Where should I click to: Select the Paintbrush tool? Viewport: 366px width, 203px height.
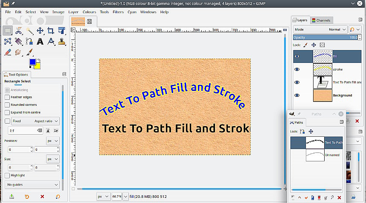click(x=29, y=52)
